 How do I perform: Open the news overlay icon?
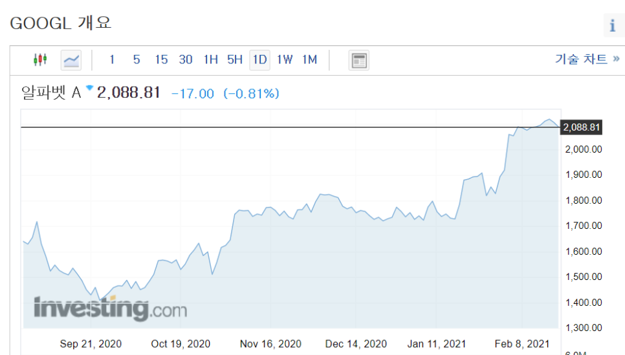pos(358,60)
